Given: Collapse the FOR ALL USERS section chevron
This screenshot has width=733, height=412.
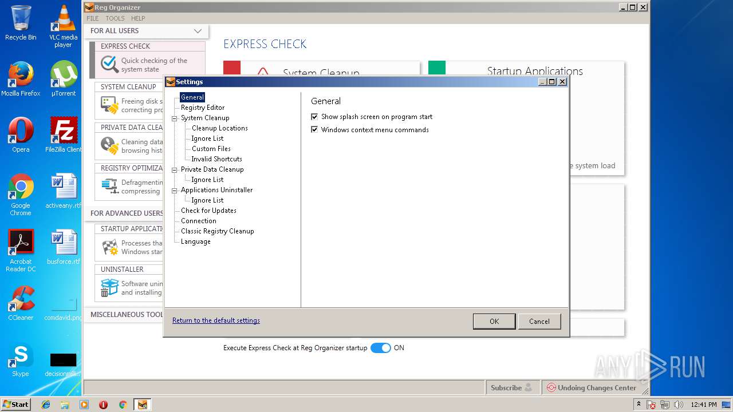Looking at the screenshot, I should point(198,31).
